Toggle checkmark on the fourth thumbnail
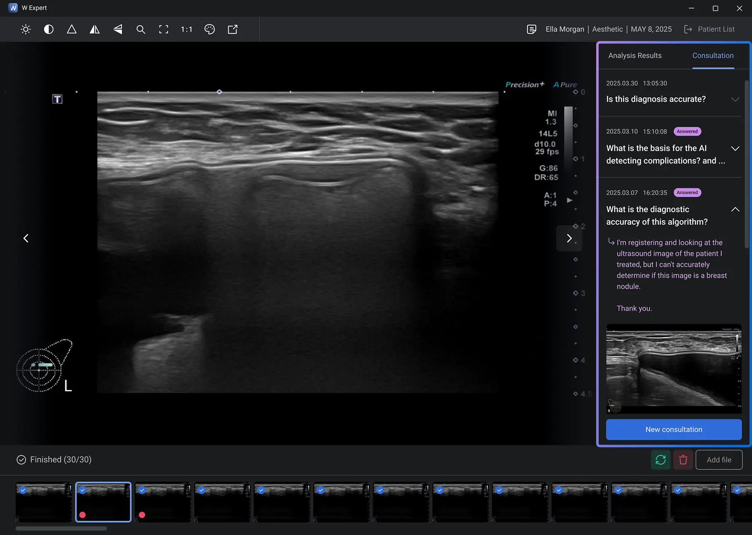The width and height of the screenshot is (752, 535). coord(202,490)
